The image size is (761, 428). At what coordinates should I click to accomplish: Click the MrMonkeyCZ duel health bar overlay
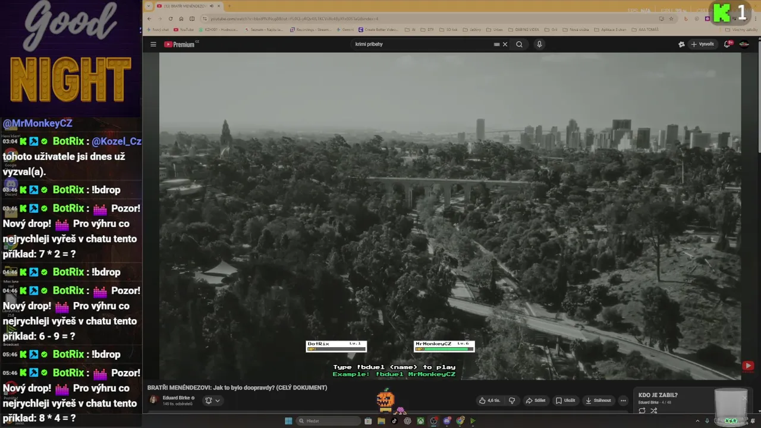(x=444, y=346)
